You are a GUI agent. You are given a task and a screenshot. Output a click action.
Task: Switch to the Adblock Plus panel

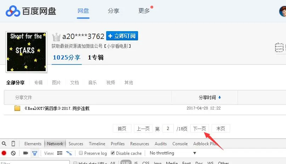206,144
